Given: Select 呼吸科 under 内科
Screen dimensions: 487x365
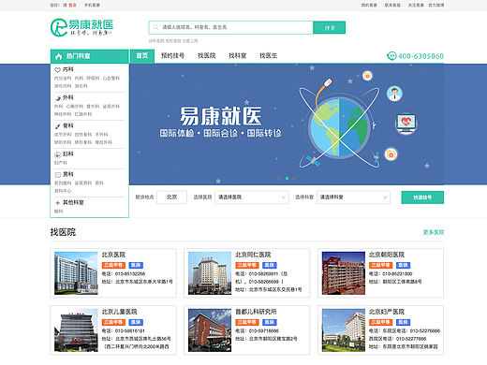Looking at the screenshot, I should pos(93,78).
